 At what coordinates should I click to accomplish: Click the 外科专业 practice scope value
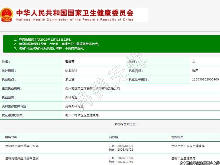(71, 97)
